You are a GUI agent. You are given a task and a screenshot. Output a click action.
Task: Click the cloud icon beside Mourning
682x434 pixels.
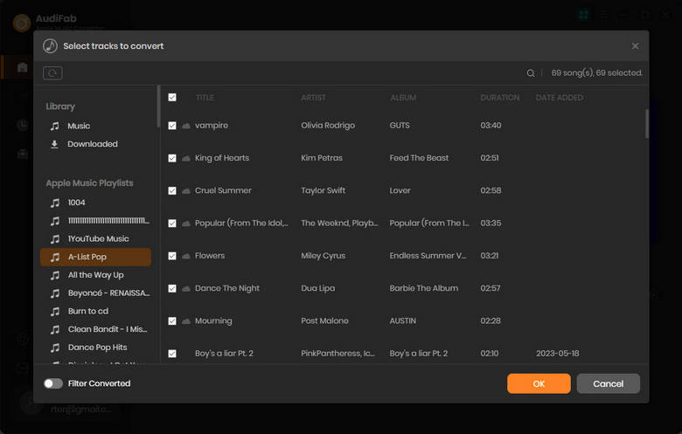click(x=186, y=321)
